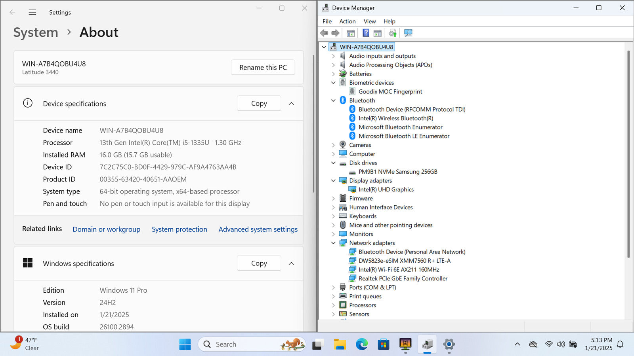Click the Settings hamburger navigation icon
Image resolution: width=634 pixels, height=356 pixels.
pyautogui.click(x=32, y=12)
